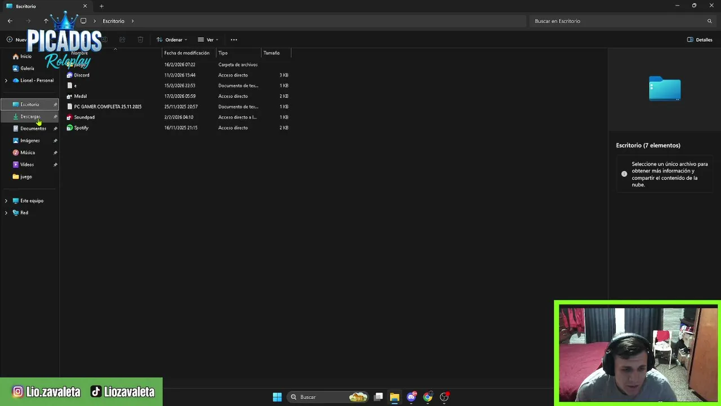The height and width of the screenshot is (406, 721).
Task: Select Red in the sidebar
Action: pyautogui.click(x=24, y=213)
